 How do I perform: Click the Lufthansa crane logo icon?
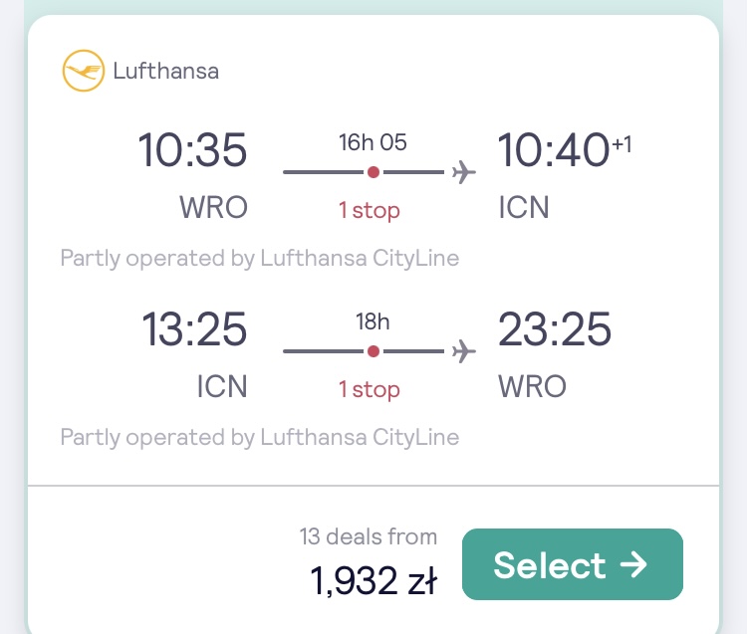pyautogui.click(x=84, y=71)
